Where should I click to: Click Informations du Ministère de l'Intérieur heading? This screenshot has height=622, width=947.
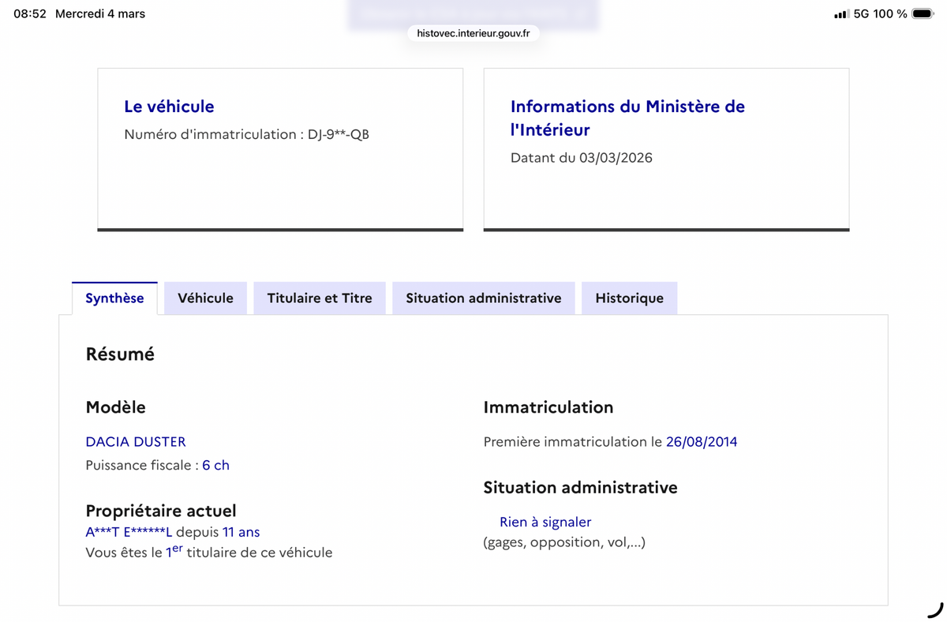pyautogui.click(x=627, y=118)
